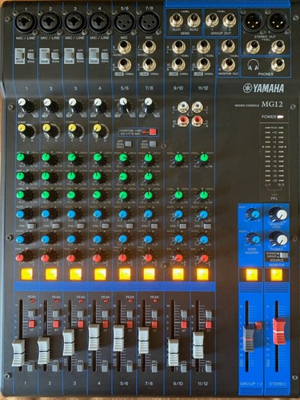Select the AUX1 SEND MASTER knob
The width and height of the screenshot is (300, 400).
[254, 214]
